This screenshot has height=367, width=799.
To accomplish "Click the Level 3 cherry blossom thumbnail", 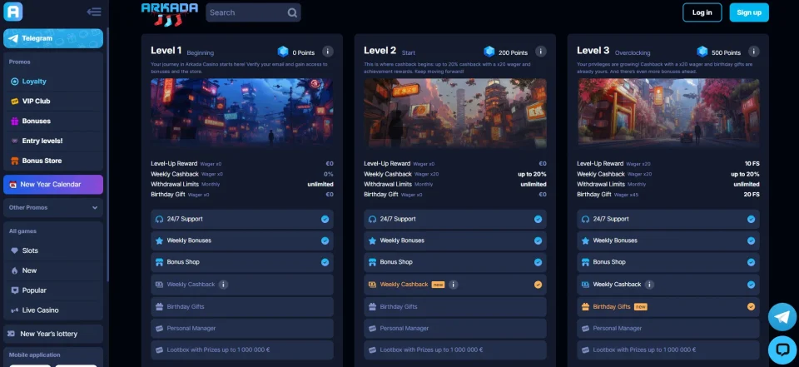I will [x=668, y=113].
